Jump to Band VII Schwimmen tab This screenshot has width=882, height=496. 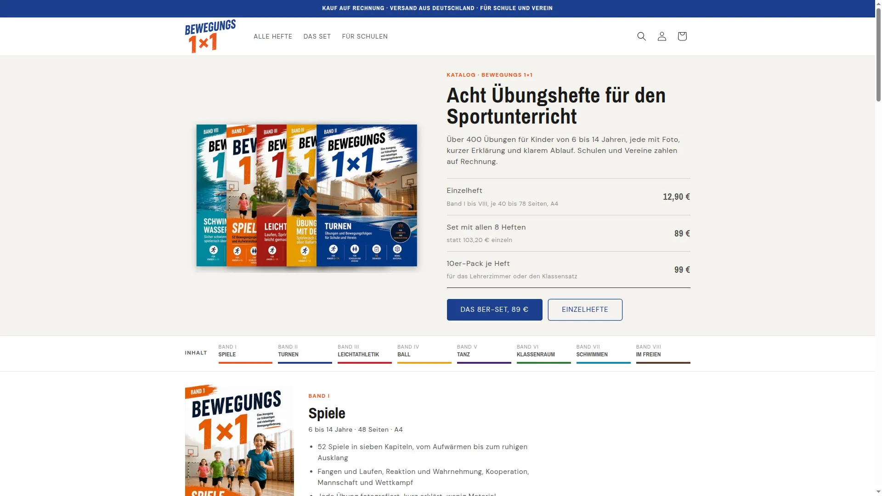[604, 353]
